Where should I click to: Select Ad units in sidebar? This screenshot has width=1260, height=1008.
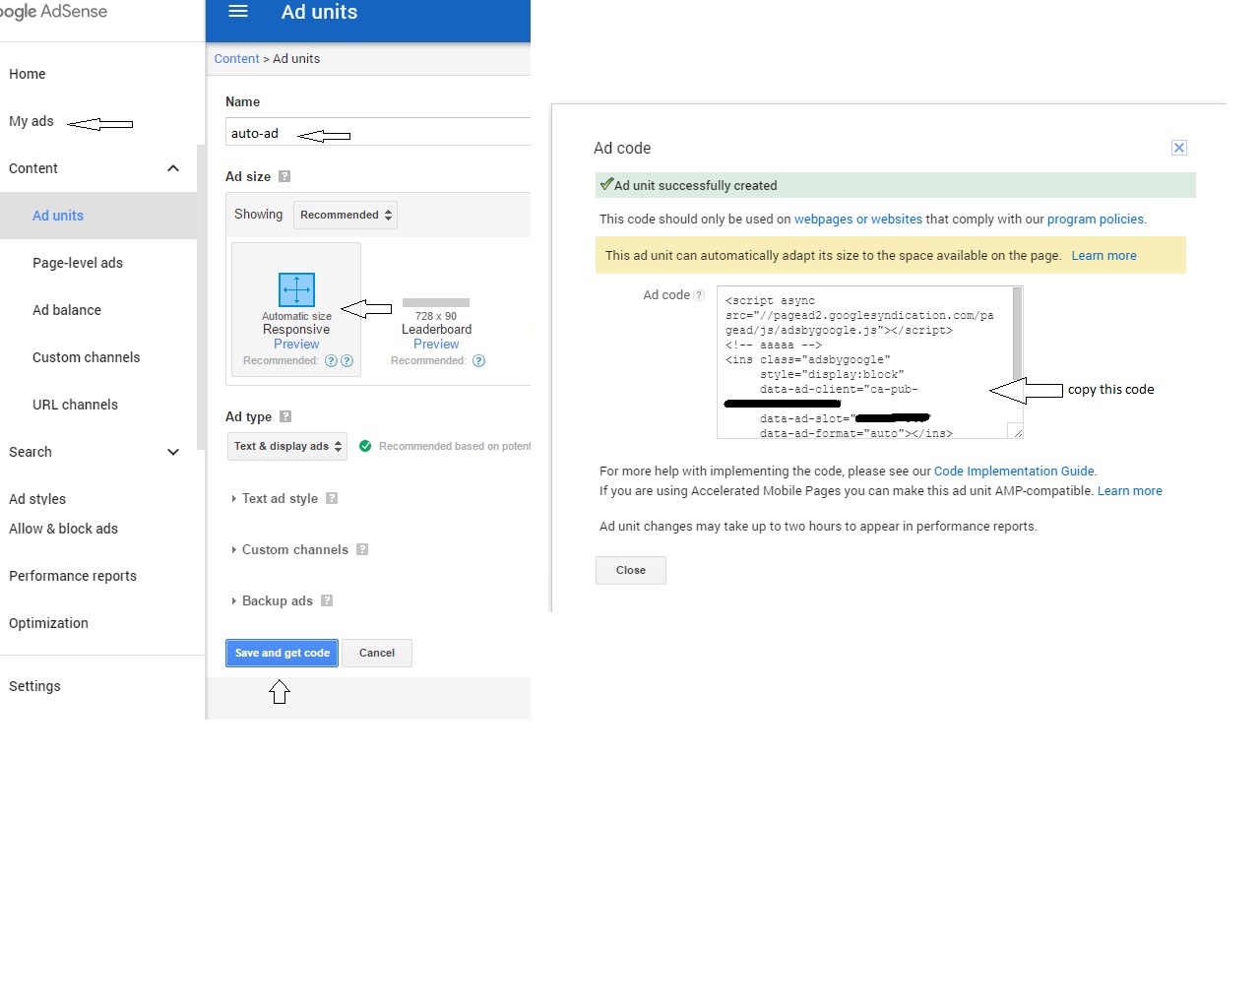[x=58, y=216]
